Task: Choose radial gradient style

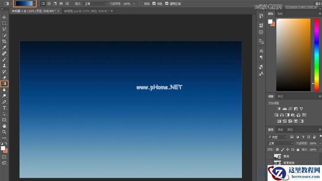Action: point(49,3)
